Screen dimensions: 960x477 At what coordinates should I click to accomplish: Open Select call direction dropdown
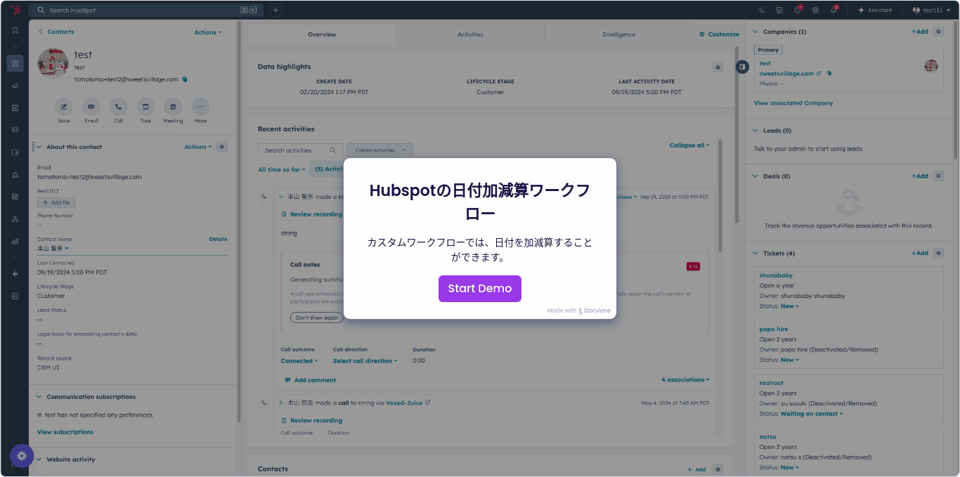365,361
